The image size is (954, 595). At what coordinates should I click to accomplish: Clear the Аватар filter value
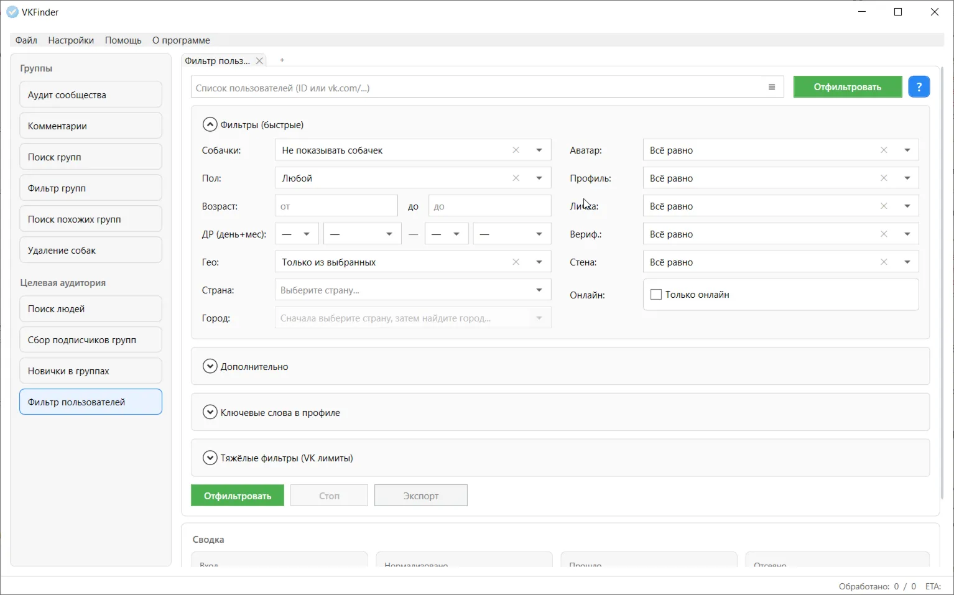[883, 150]
